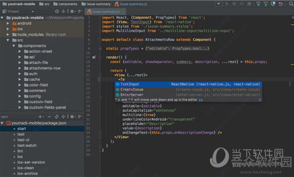This screenshot has width=294, height=177.
Task: Open Project panel gear settings
Action: (x=73, y=11)
